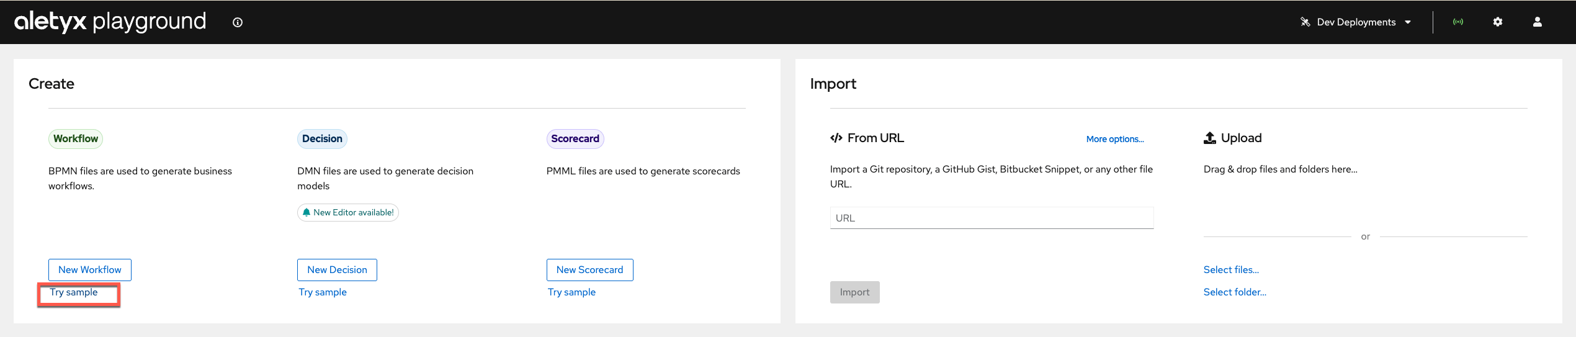Click the Select files... link
The width and height of the screenshot is (1576, 337).
[x=1231, y=270]
